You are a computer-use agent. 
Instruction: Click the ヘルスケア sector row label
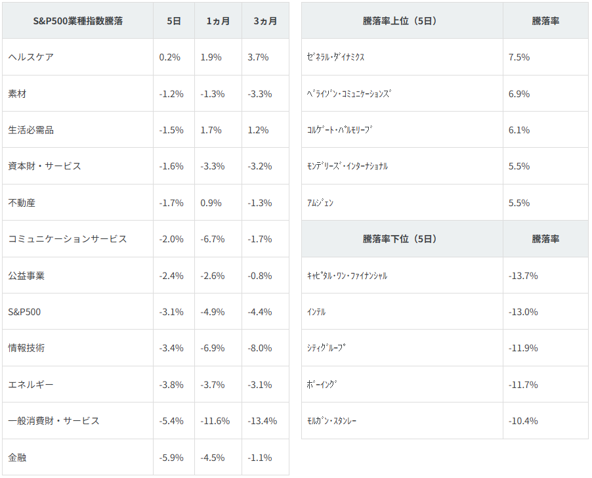(x=31, y=57)
